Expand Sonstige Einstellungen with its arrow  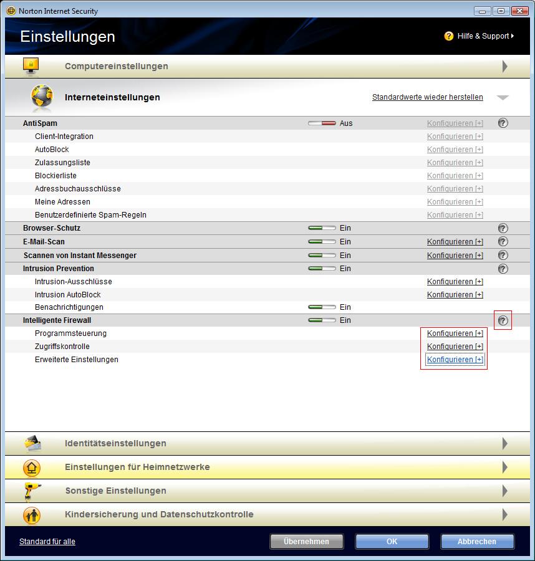[504, 491]
